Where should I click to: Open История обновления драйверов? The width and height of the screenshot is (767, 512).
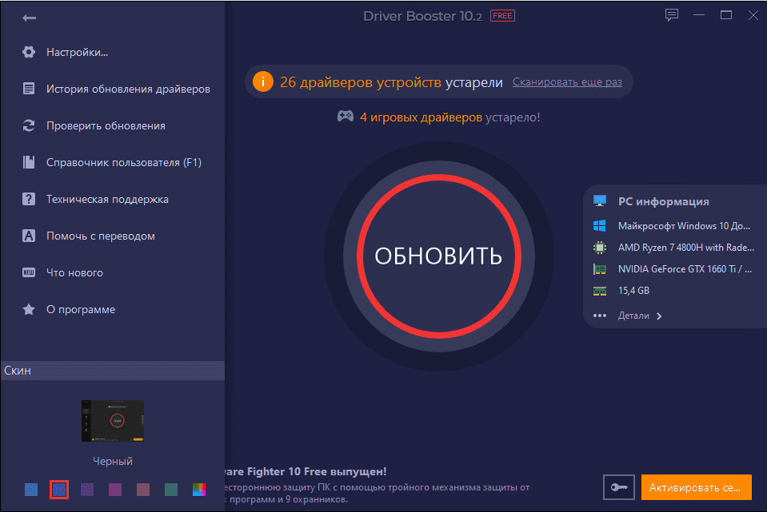(128, 89)
